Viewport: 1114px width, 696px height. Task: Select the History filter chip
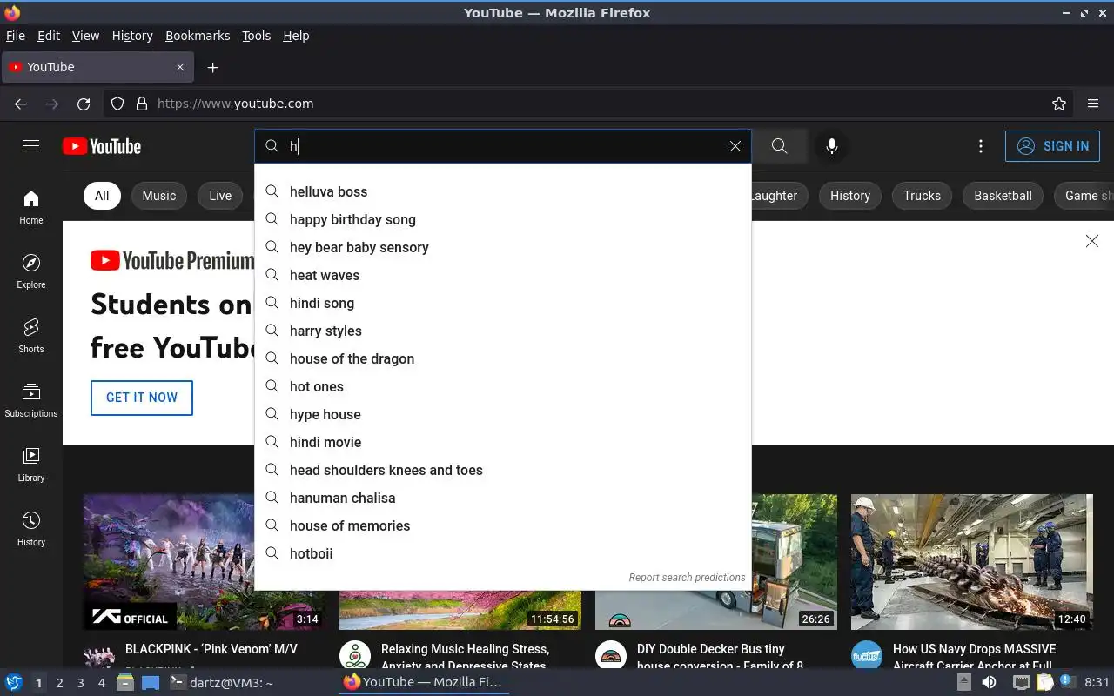pyautogui.click(x=850, y=196)
